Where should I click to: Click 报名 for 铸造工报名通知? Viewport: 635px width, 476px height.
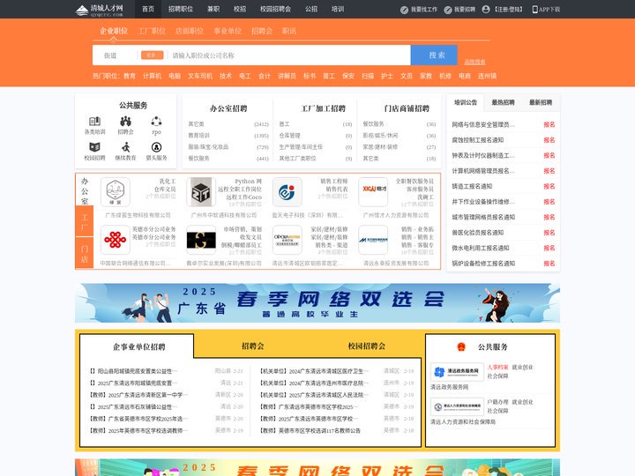click(549, 186)
